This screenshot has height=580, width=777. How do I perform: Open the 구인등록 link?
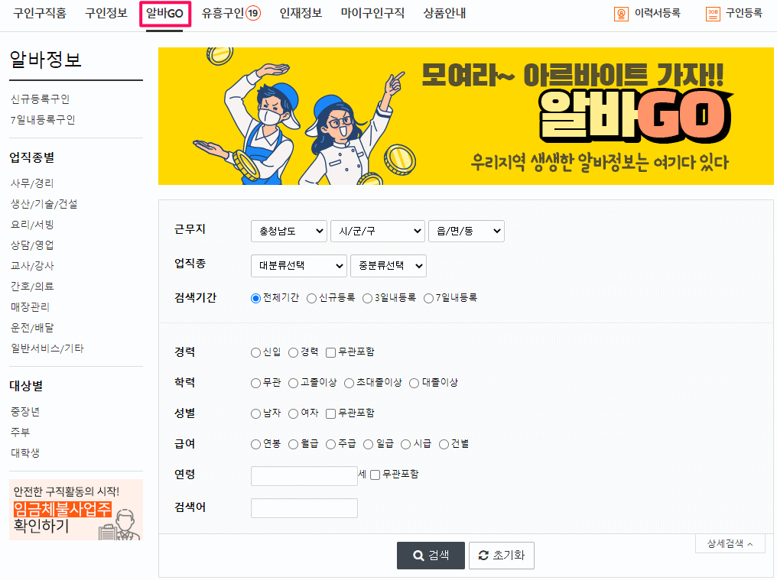coord(744,14)
